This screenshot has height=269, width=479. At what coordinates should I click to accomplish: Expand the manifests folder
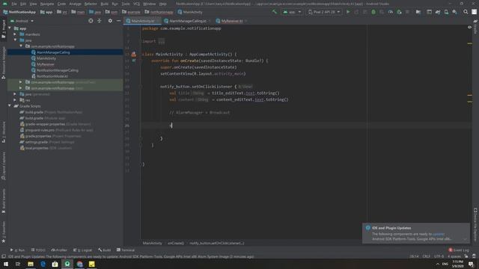tap(15, 34)
